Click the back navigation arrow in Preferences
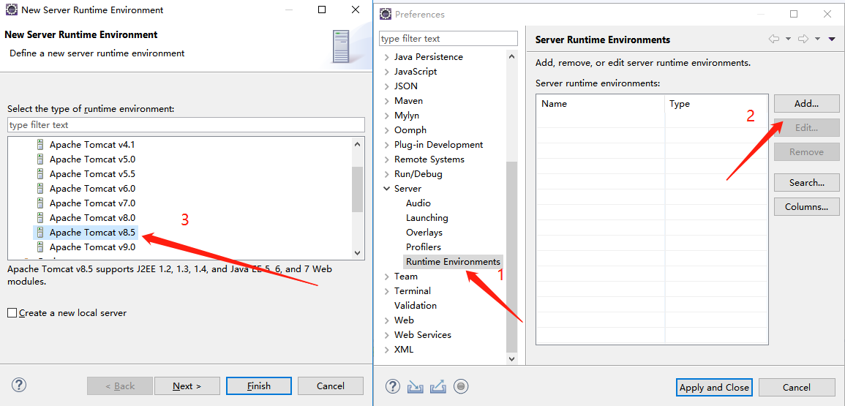845x406 pixels. [x=773, y=39]
